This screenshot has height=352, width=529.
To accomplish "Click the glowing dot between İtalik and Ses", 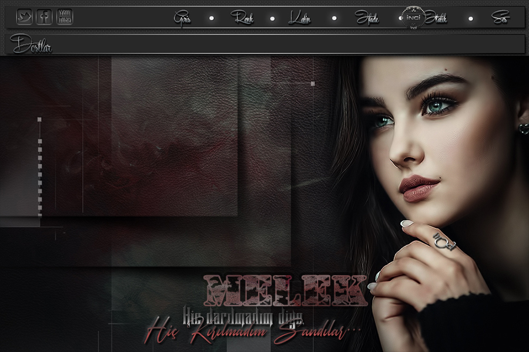I will coord(471,18).
